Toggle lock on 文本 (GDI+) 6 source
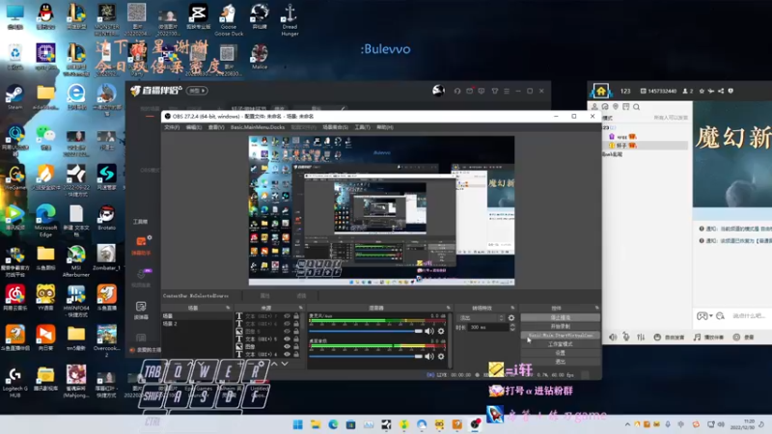The image size is (772, 434). tap(296, 324)
